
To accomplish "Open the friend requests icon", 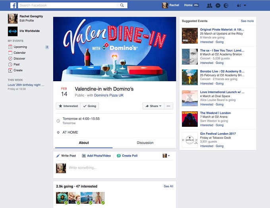I will pyautogui.click(x=209, y=6).
